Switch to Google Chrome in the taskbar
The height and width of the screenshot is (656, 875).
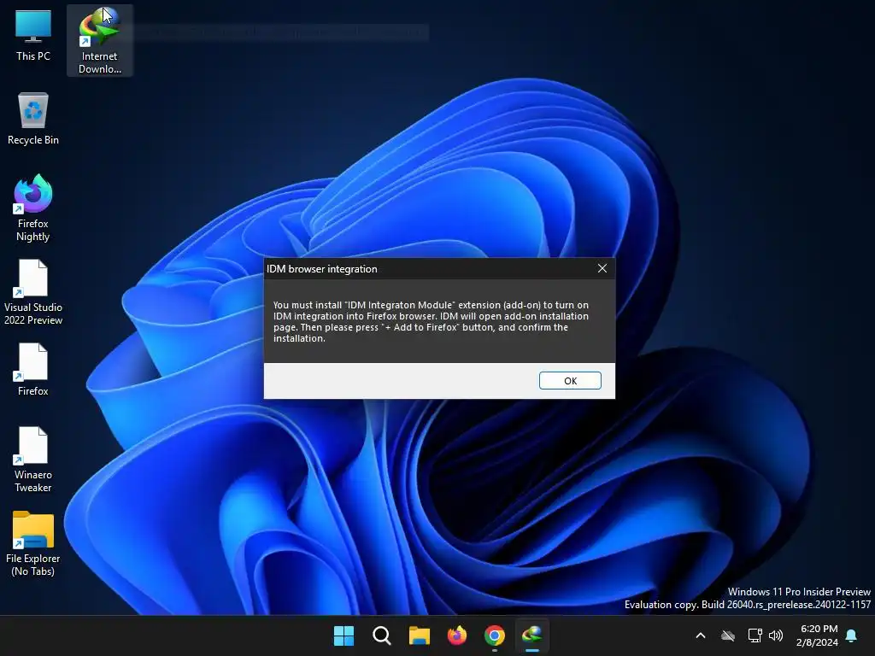click(x=495, y=635)
